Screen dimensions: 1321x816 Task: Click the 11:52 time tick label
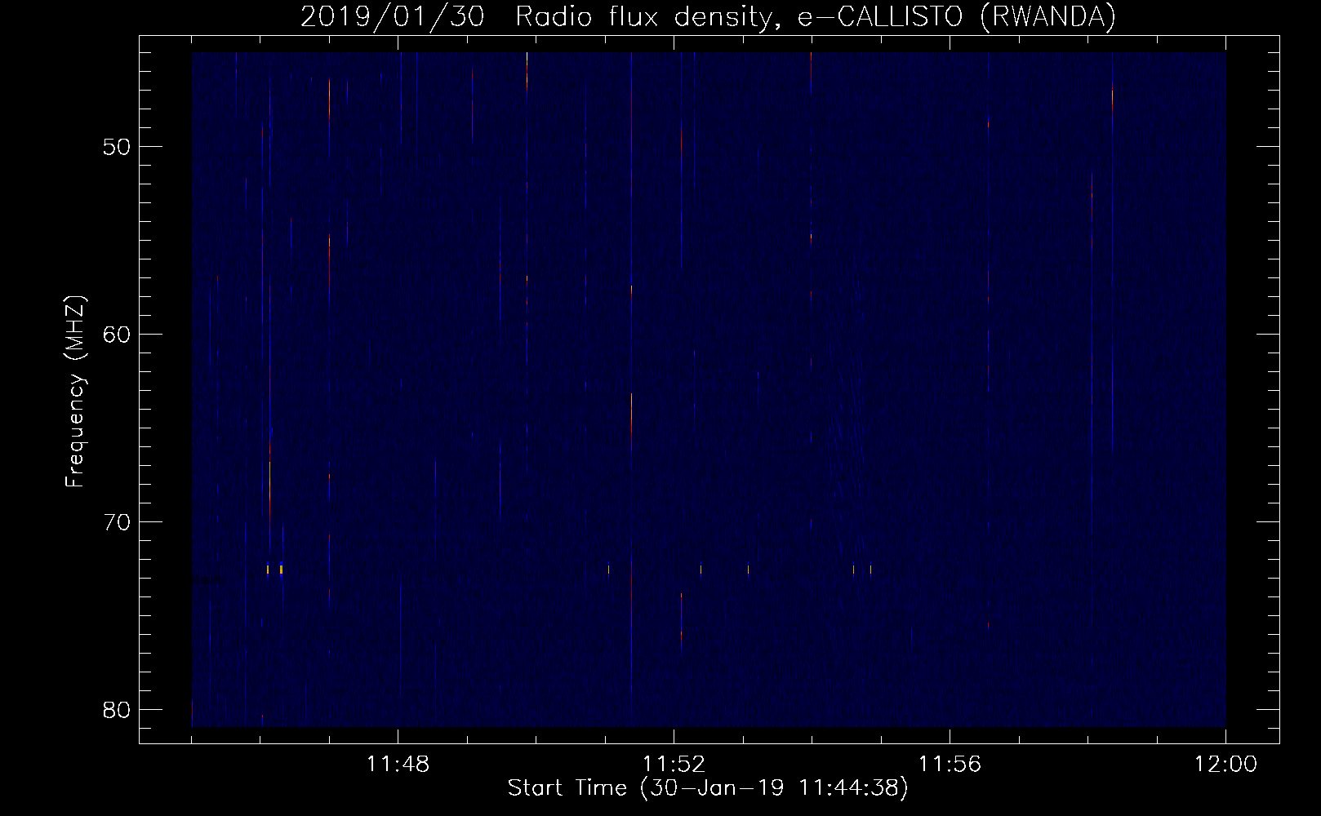(674, 765)
